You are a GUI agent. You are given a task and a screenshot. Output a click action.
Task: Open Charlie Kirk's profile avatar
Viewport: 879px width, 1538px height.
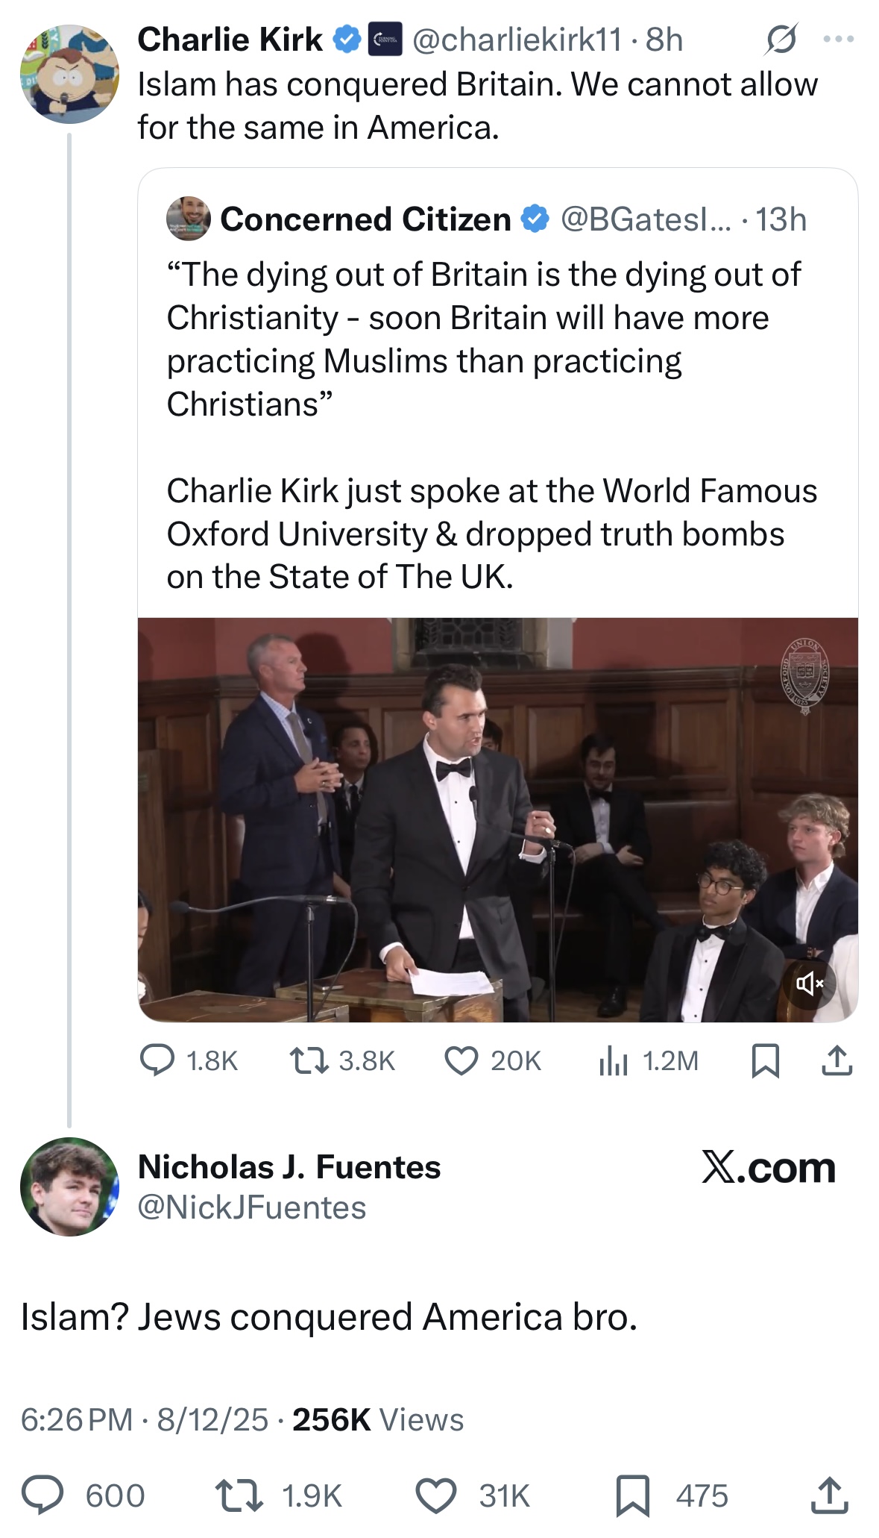pyautogui.click(x=69, y=74)
